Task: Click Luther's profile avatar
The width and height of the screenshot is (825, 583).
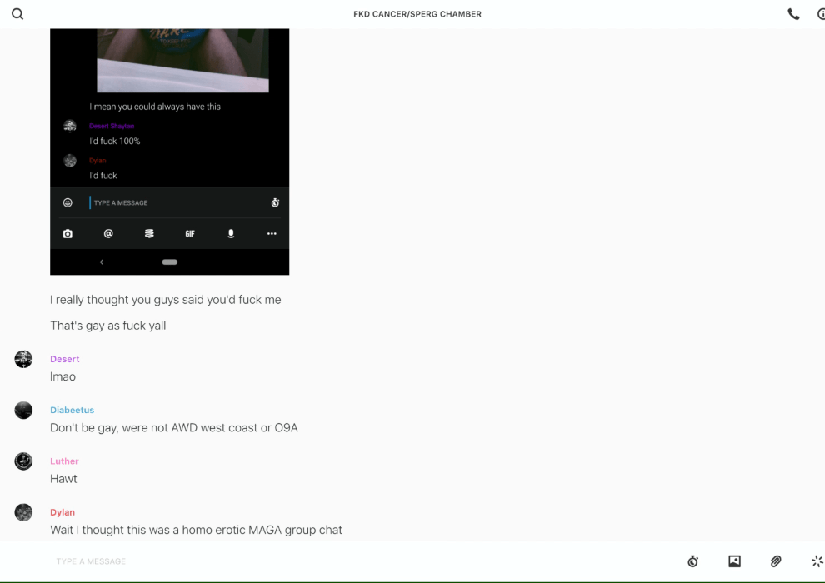Action: pos(23,461)
